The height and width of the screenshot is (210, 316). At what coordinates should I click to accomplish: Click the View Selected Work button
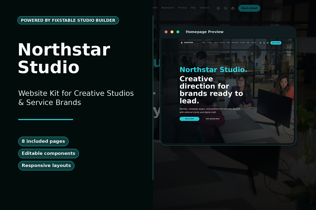point(213,119)
